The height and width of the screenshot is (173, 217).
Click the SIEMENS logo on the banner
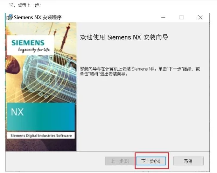pyautogui.click(x=28, y=43)
